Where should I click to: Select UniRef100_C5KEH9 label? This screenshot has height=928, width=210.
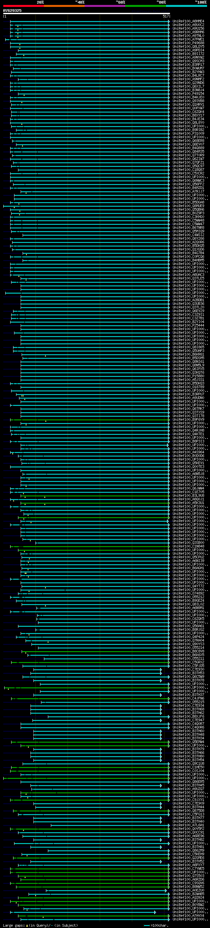pos(188,854)
